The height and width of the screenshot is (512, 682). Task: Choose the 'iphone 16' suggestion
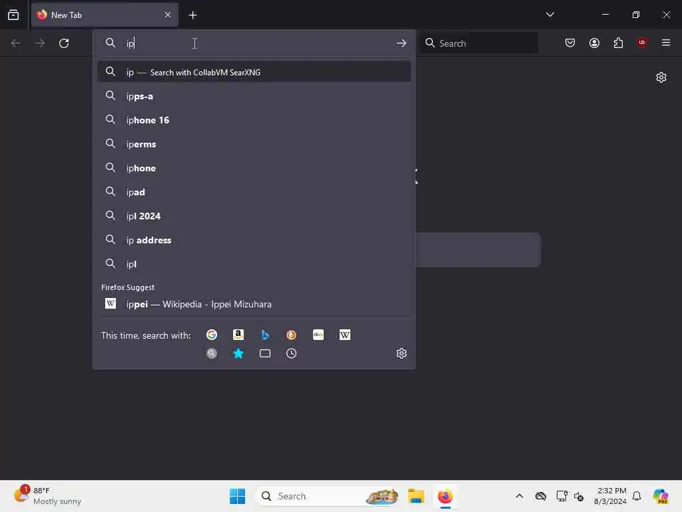pos(254,120)
